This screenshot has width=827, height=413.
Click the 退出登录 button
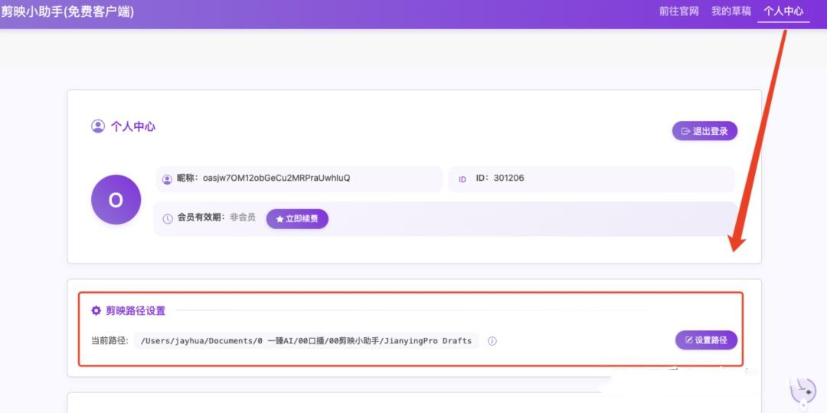(x=704, y=131)
